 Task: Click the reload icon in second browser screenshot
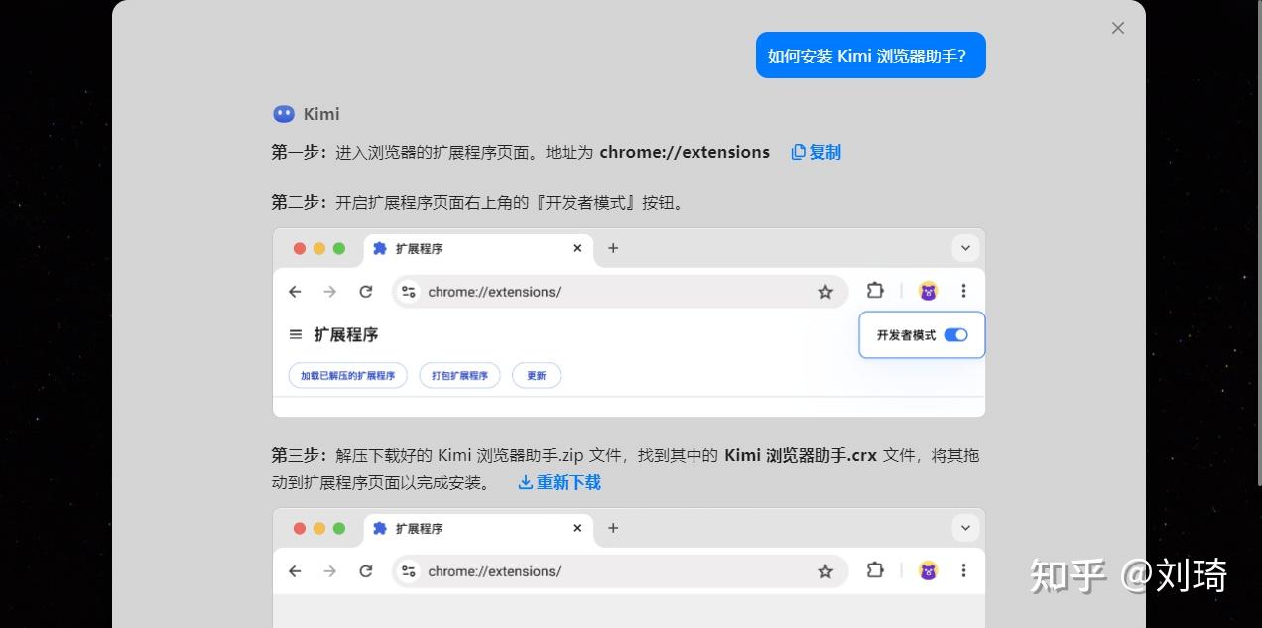click(x=366, y=571)
